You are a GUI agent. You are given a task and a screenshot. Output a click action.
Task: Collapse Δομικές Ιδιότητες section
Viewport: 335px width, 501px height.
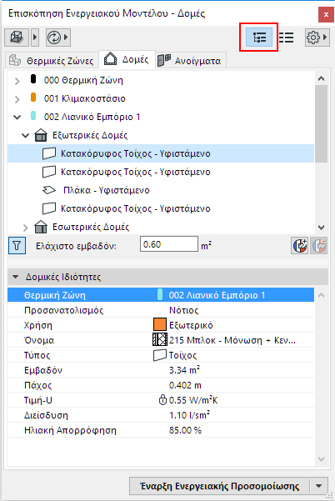point(15,277)
